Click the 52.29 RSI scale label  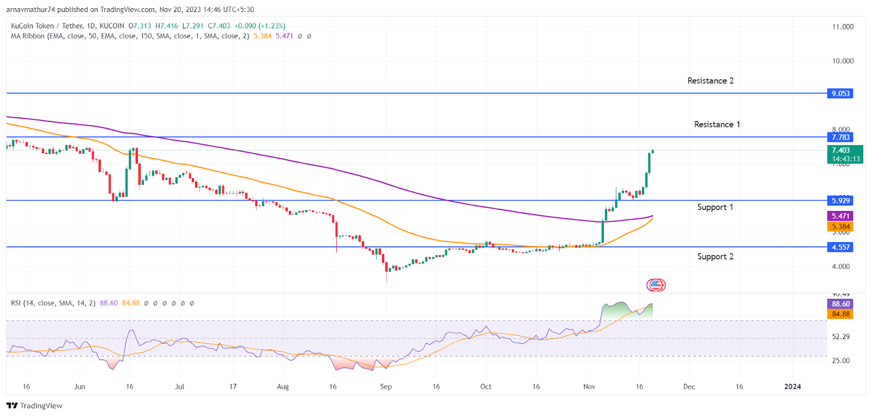(841, 337)
